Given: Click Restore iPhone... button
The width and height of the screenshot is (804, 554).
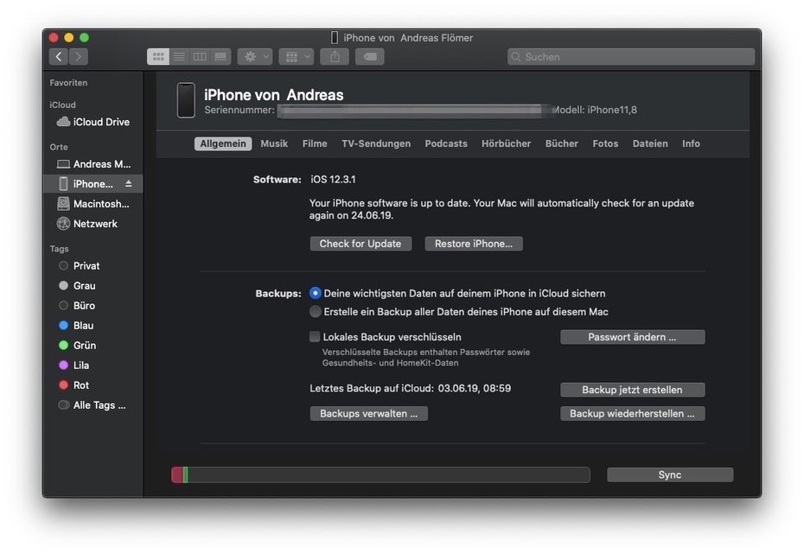Looking at the screenshot, I should tap(474, 244).
